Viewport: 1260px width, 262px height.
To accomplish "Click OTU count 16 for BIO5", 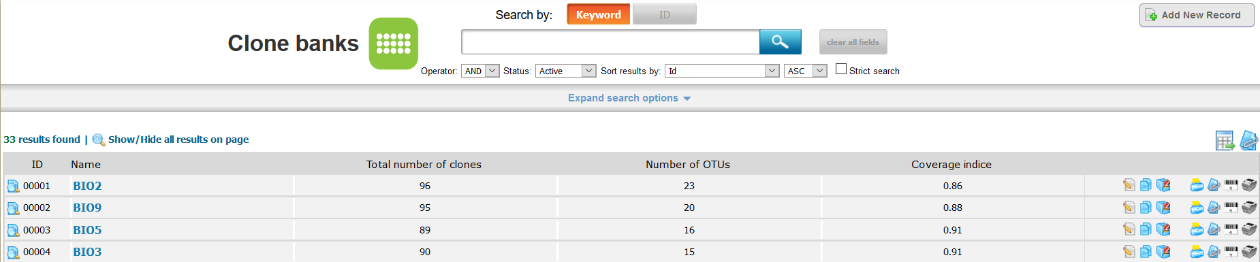I will point(689,230).
